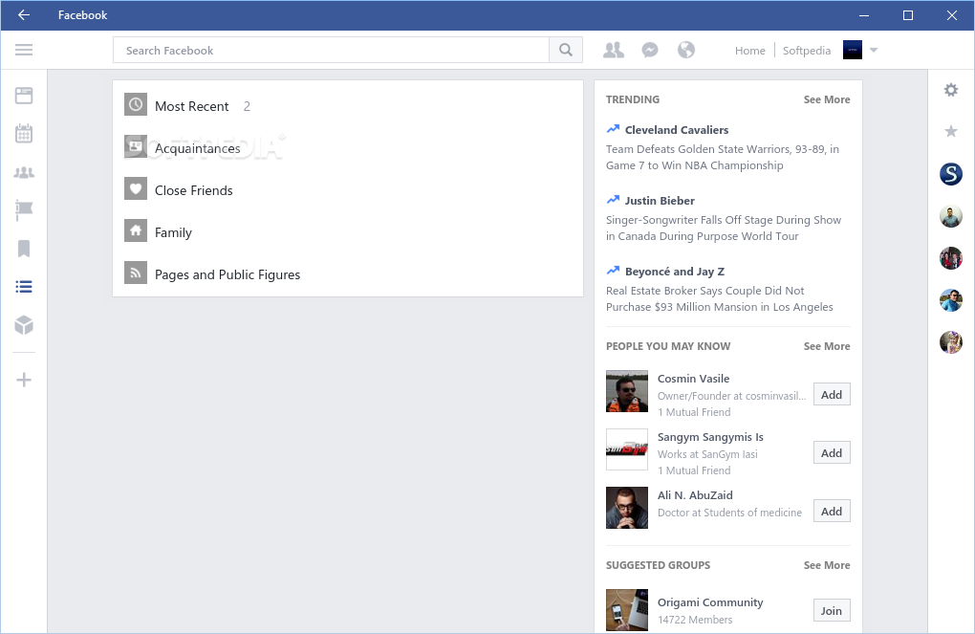Image resolution: width=975 pixels, height=634 pixels.
Task: Open the Close Friends list
Action: click(x=193, y=190)
